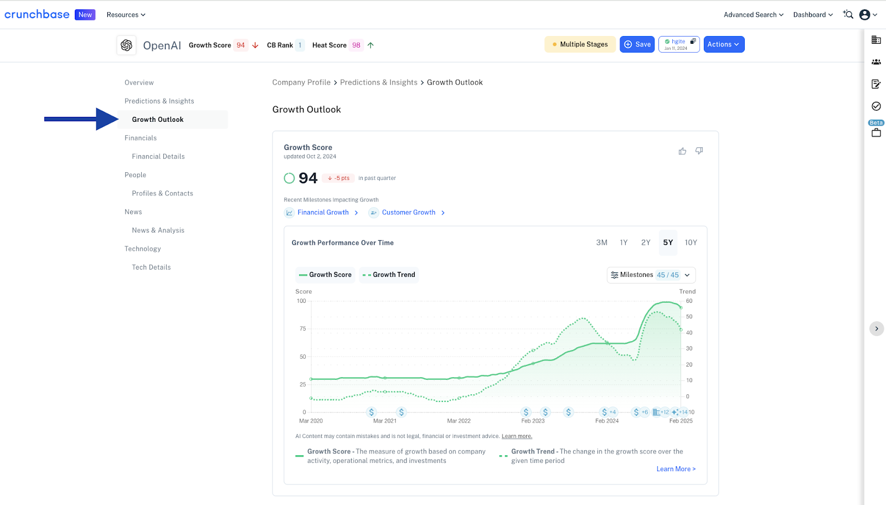Screen dimensions: 886x505
Task: Toggle the Growth Trend legend line
Action: tap(389, 275)
